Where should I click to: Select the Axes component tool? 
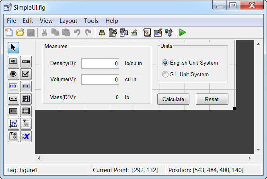pyautogui.click(x=13, y=124)
